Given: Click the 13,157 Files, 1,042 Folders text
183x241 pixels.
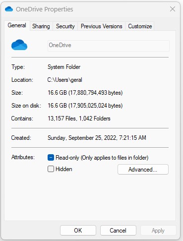Looking at the screenshot, I should coord(79,119).
